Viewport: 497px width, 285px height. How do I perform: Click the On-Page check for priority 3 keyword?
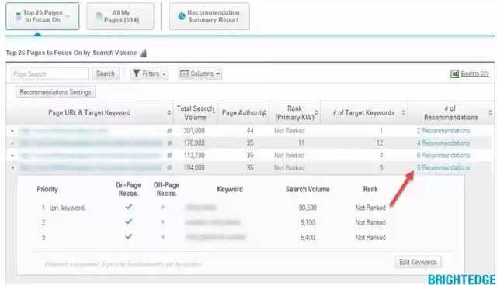point(128,237)
